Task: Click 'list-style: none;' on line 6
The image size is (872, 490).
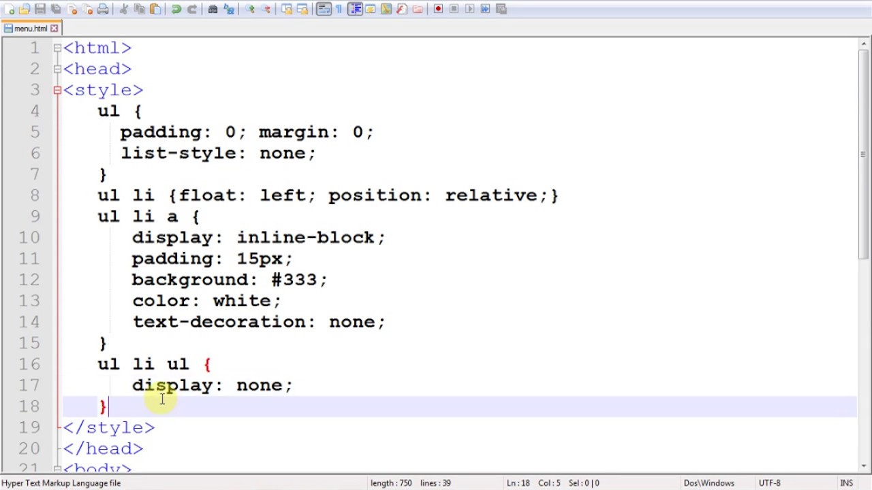Action: 218,153
